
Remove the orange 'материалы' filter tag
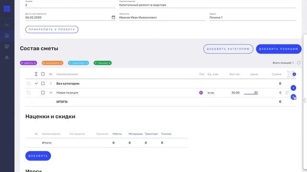(x=61, y=63)
